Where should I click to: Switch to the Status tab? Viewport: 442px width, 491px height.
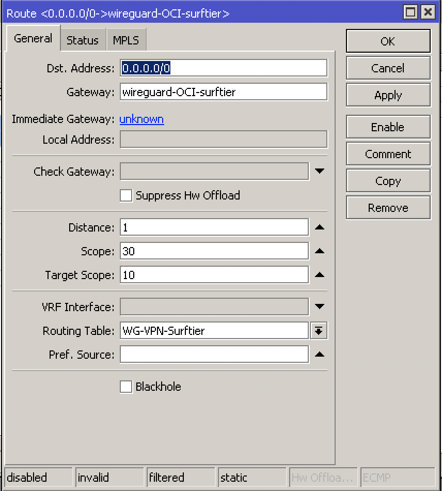(83, 39)
